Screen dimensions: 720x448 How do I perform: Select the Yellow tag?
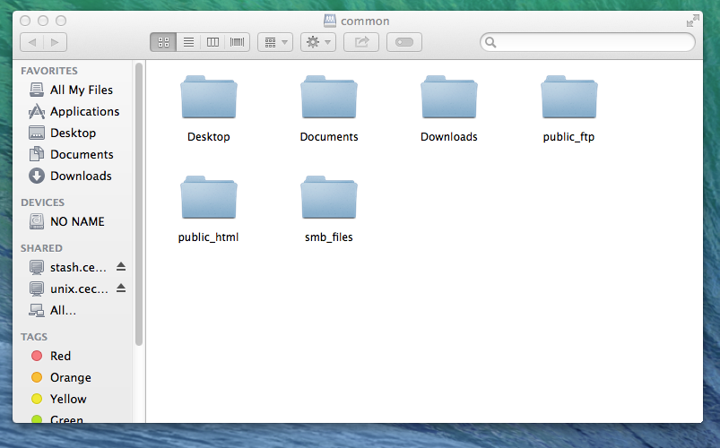pos(74,399)
